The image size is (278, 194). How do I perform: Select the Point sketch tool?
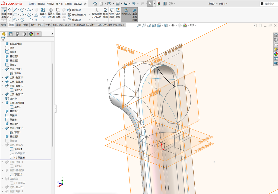click(x=36, y=20)
